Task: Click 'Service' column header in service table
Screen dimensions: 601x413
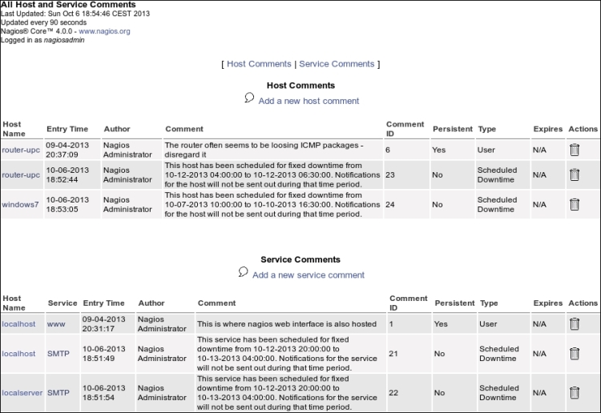Action: pyautogui.click(x=63, y=303)
